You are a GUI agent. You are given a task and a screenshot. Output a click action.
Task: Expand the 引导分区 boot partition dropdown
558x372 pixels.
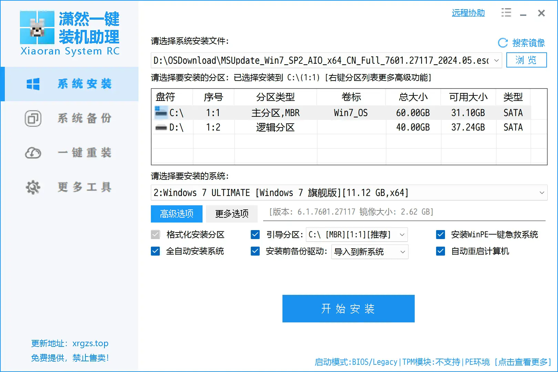tap(402, 235)
